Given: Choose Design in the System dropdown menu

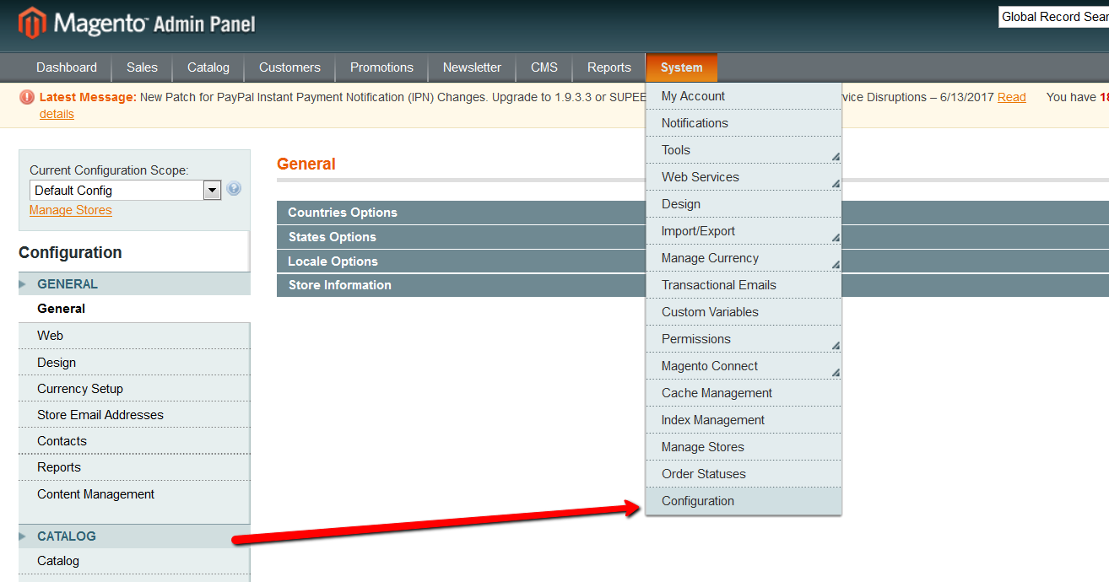Looking at the screenshot, I should (744, 204).
